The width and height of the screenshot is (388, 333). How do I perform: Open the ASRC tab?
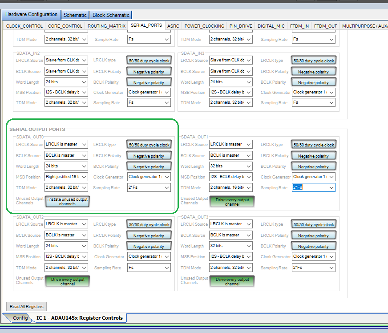(x=173, y=26)
